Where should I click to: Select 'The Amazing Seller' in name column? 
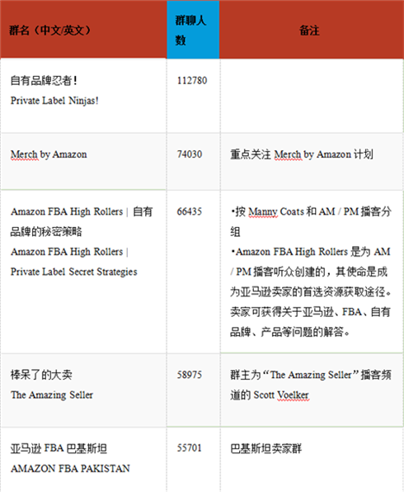pos(52,395)
